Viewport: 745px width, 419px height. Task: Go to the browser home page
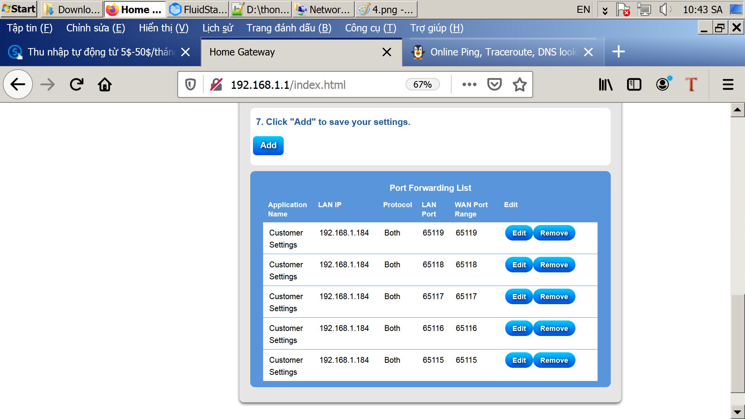(105, 84)
